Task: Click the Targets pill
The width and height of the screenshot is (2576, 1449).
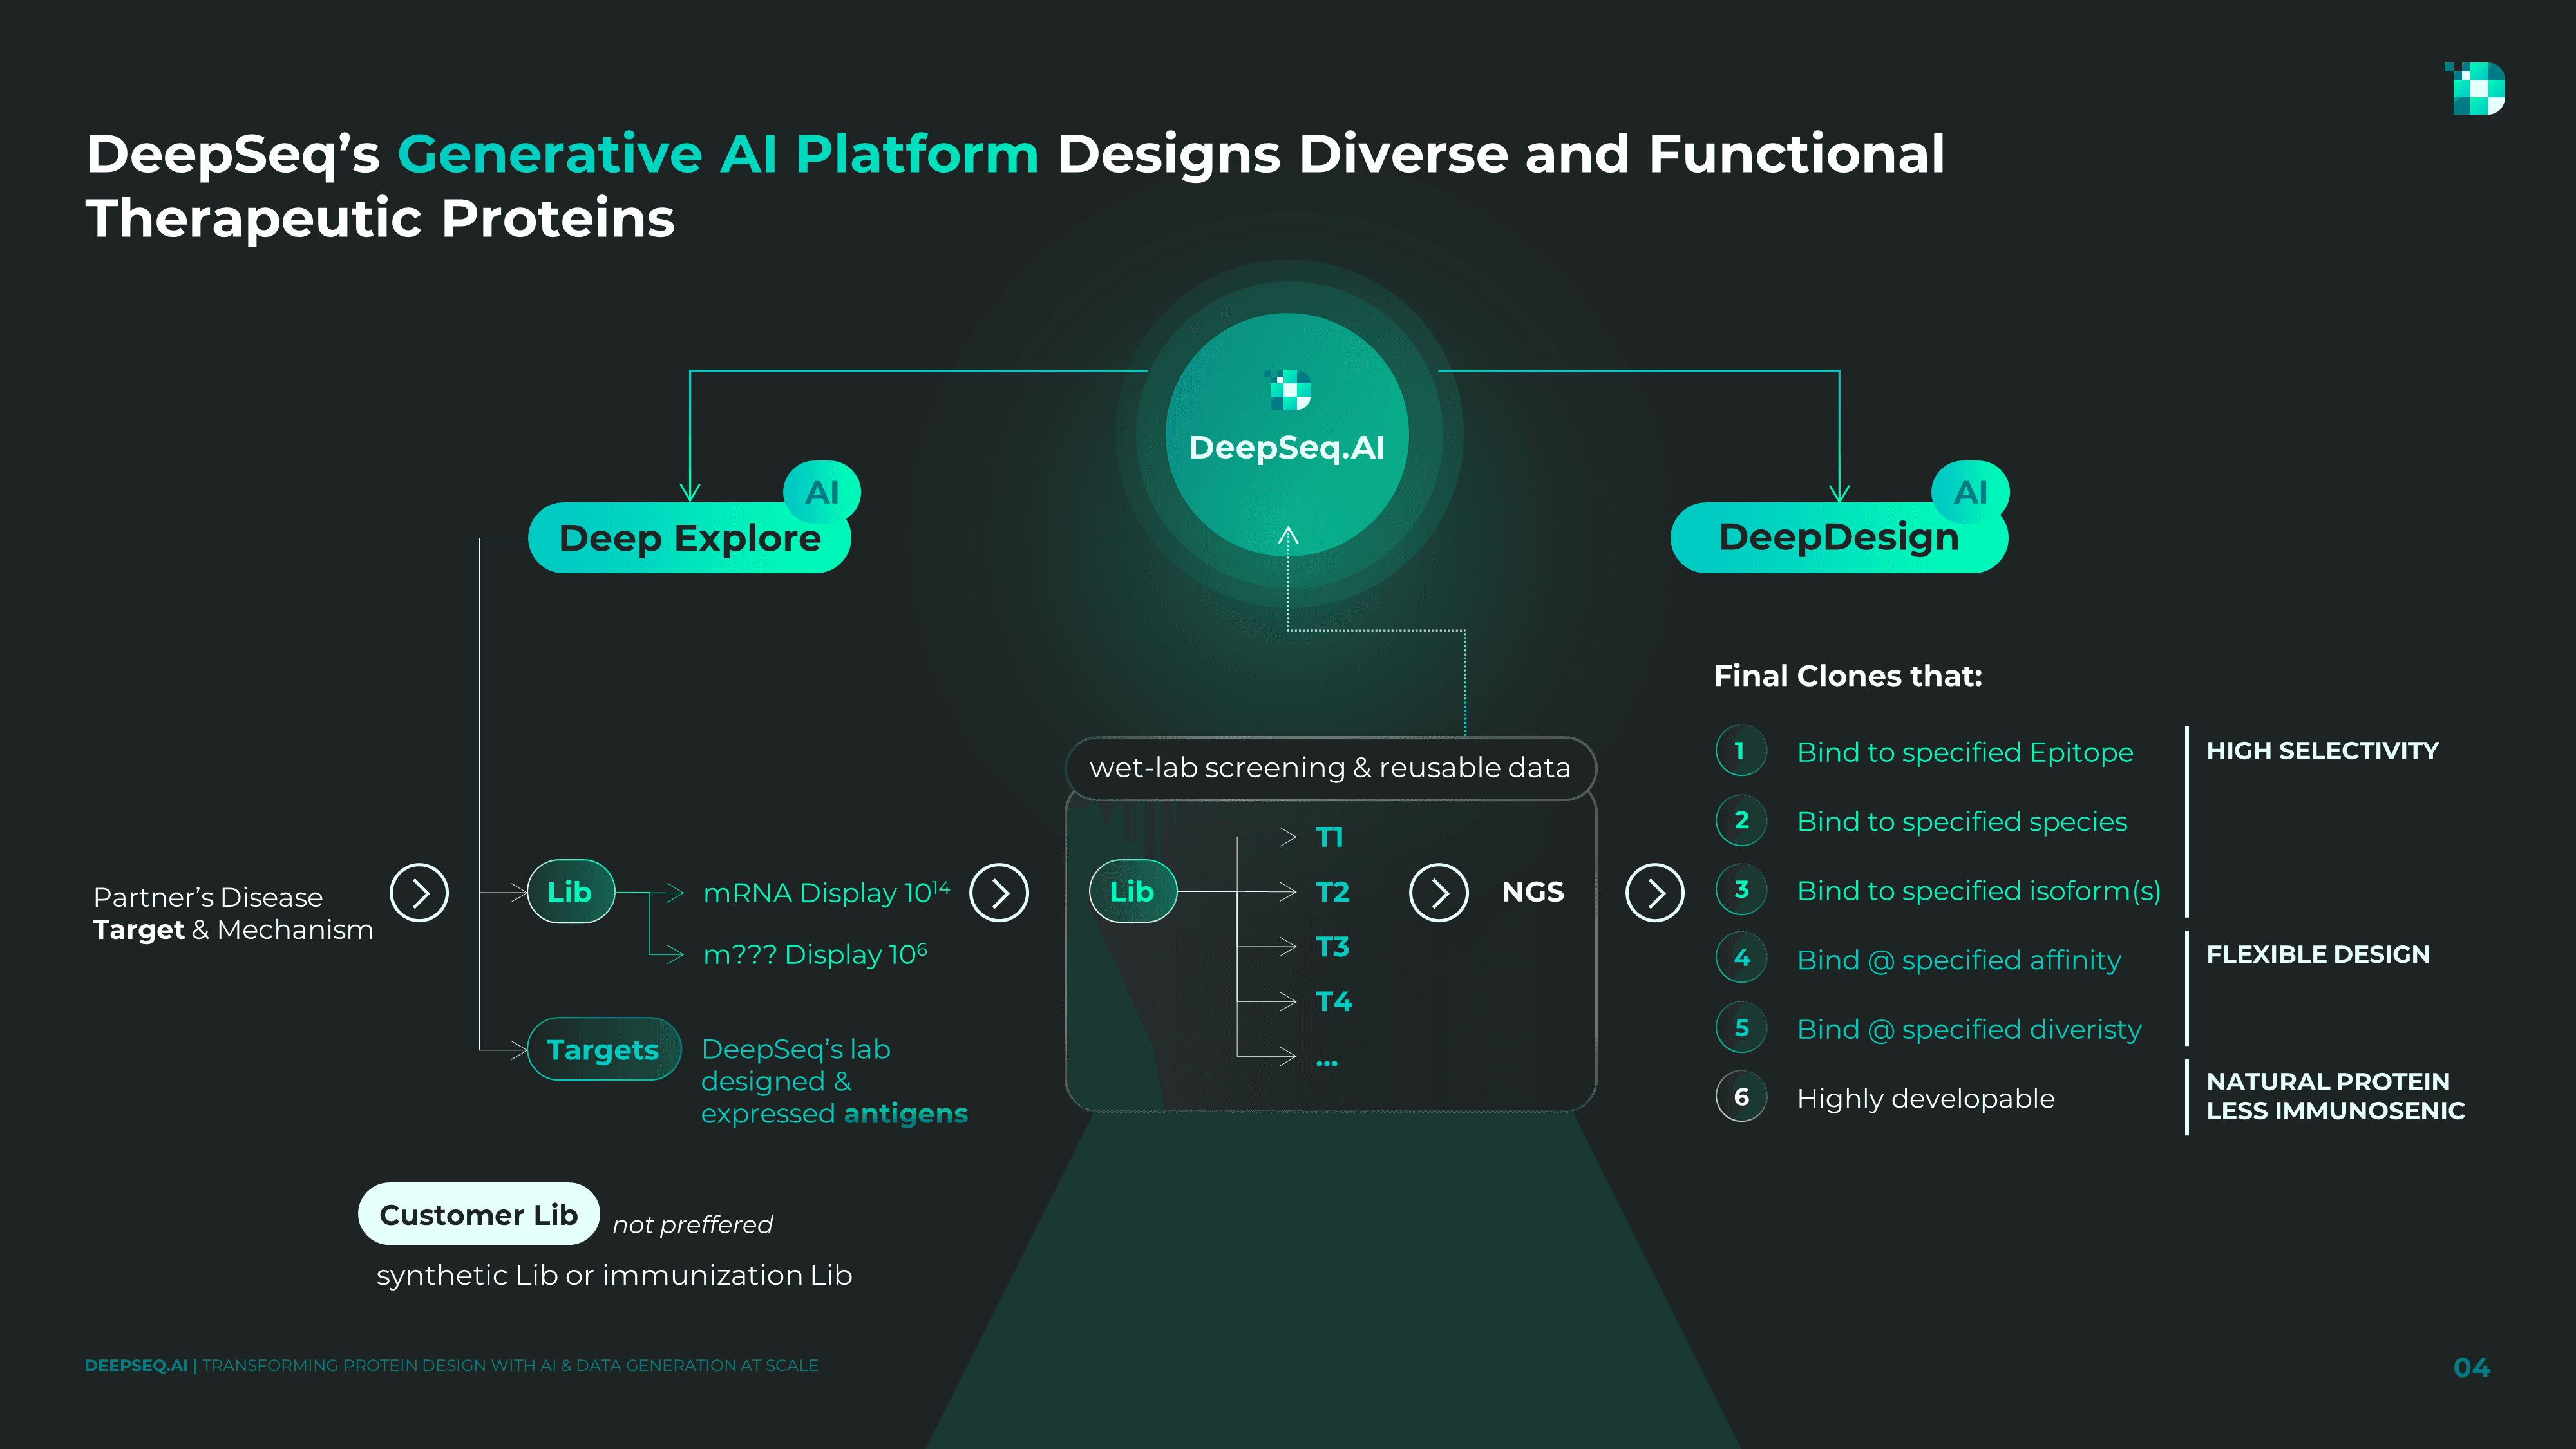Action: 603,1049
